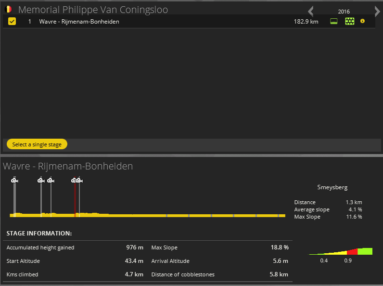
Task: Click the first camera marker on the stage profile
Action: (x=14, y=180)
